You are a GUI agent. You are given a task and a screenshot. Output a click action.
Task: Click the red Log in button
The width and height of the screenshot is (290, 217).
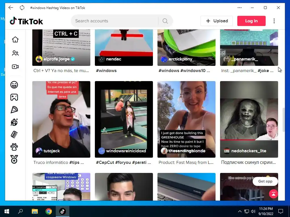[251, 21]
